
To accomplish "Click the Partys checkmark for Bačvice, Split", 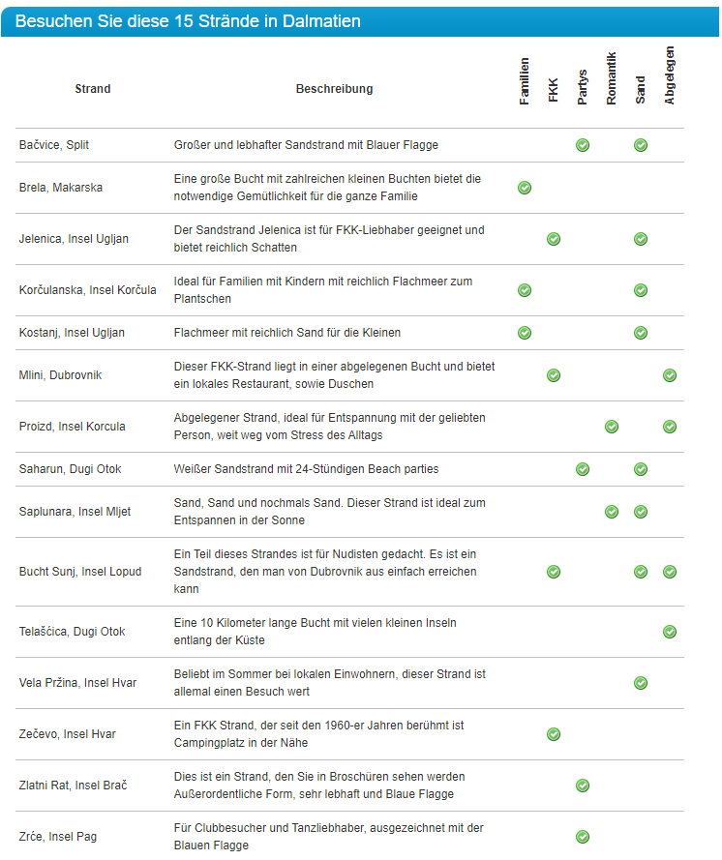I will (x=583, y=145).
